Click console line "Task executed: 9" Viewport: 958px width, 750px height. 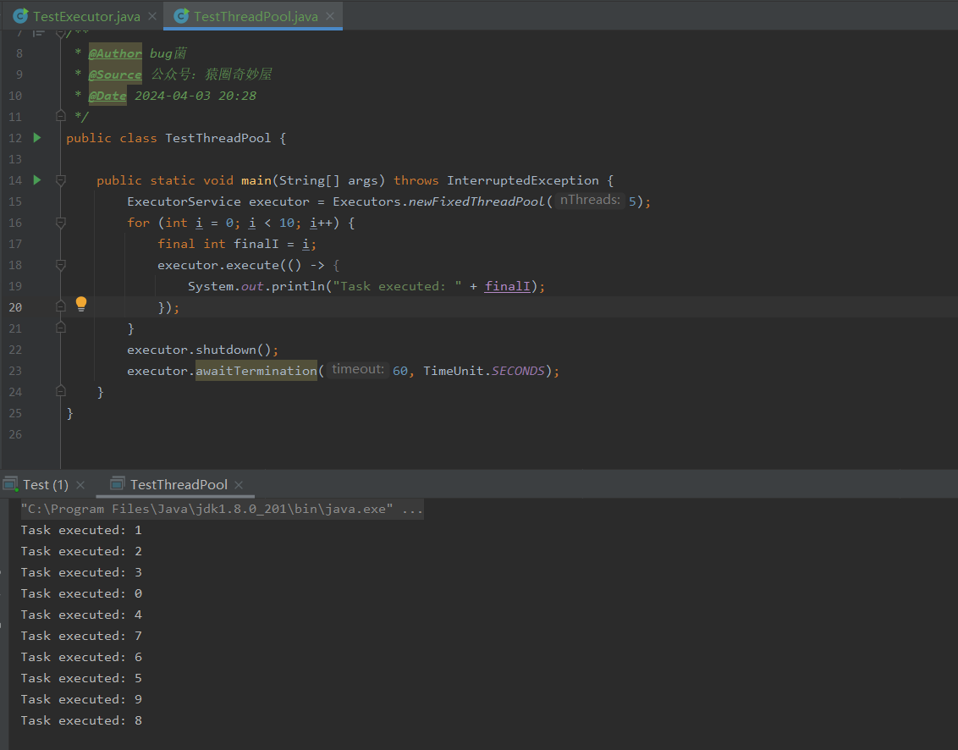(81, 699)
